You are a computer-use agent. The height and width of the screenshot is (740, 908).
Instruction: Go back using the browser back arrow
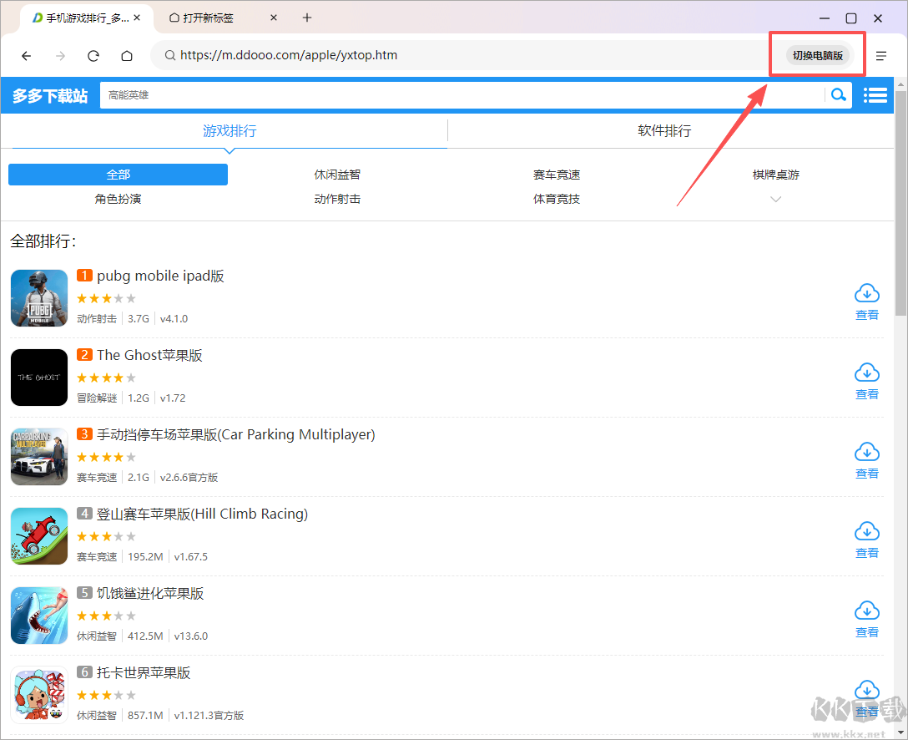click(26, 56)
